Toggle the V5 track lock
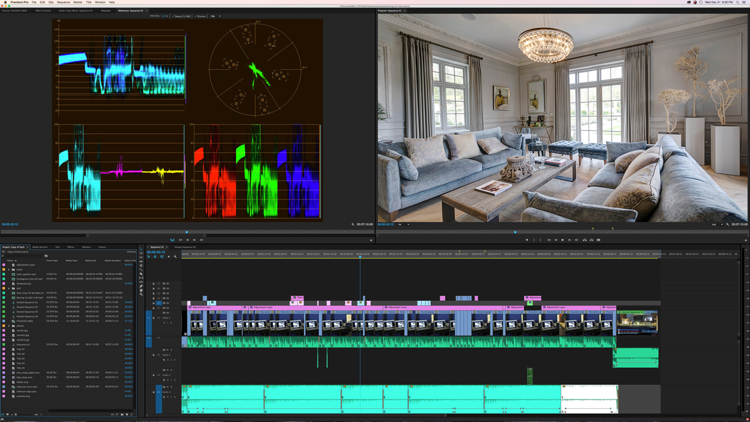Image resolution: width=750 pixels, height=422 pixels. [153, 293]
